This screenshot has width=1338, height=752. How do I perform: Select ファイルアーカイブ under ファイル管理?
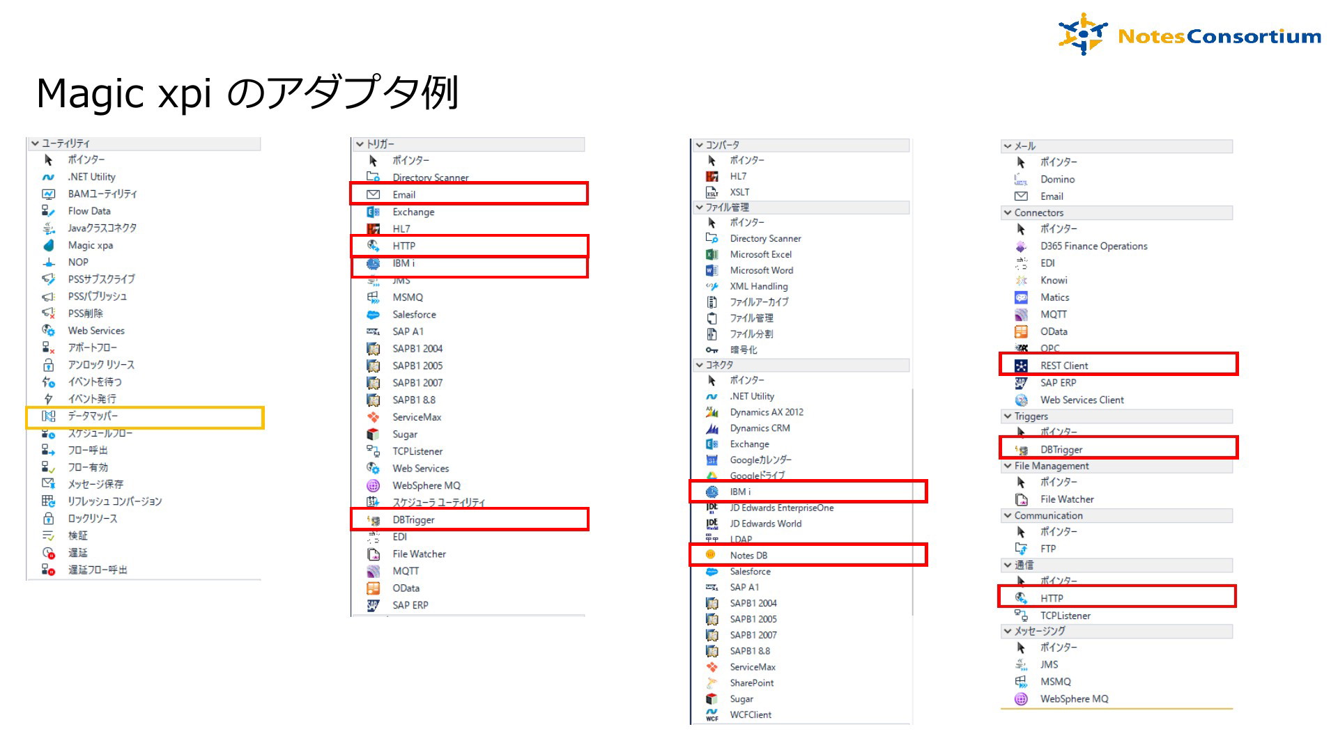click(x=759, y=302)
